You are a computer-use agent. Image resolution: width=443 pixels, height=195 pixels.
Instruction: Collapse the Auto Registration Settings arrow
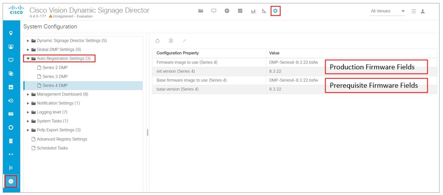(28, 59)
